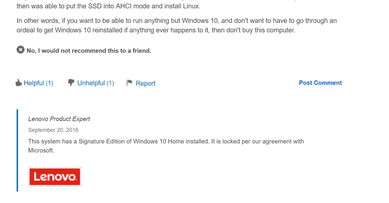Click the circled X not-recommend icon
Viewport: 389px width, 203px height.
pos(21,50)
